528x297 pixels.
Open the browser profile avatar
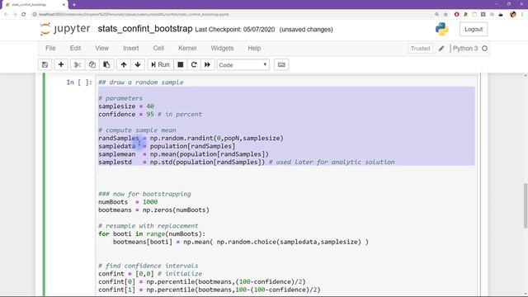coord(513,15)
